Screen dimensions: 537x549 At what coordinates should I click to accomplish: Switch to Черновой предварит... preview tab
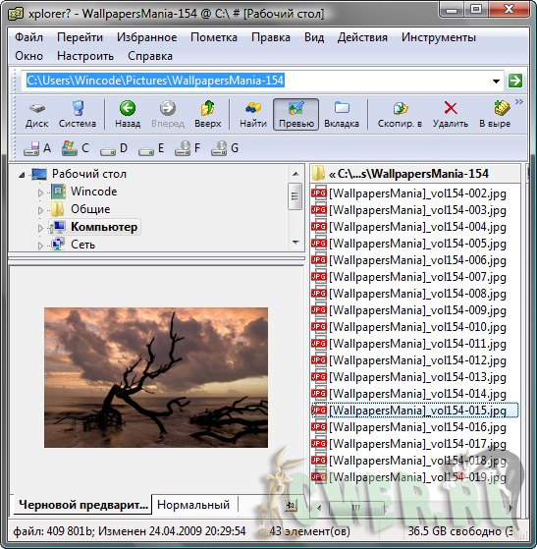click(83, 505)
